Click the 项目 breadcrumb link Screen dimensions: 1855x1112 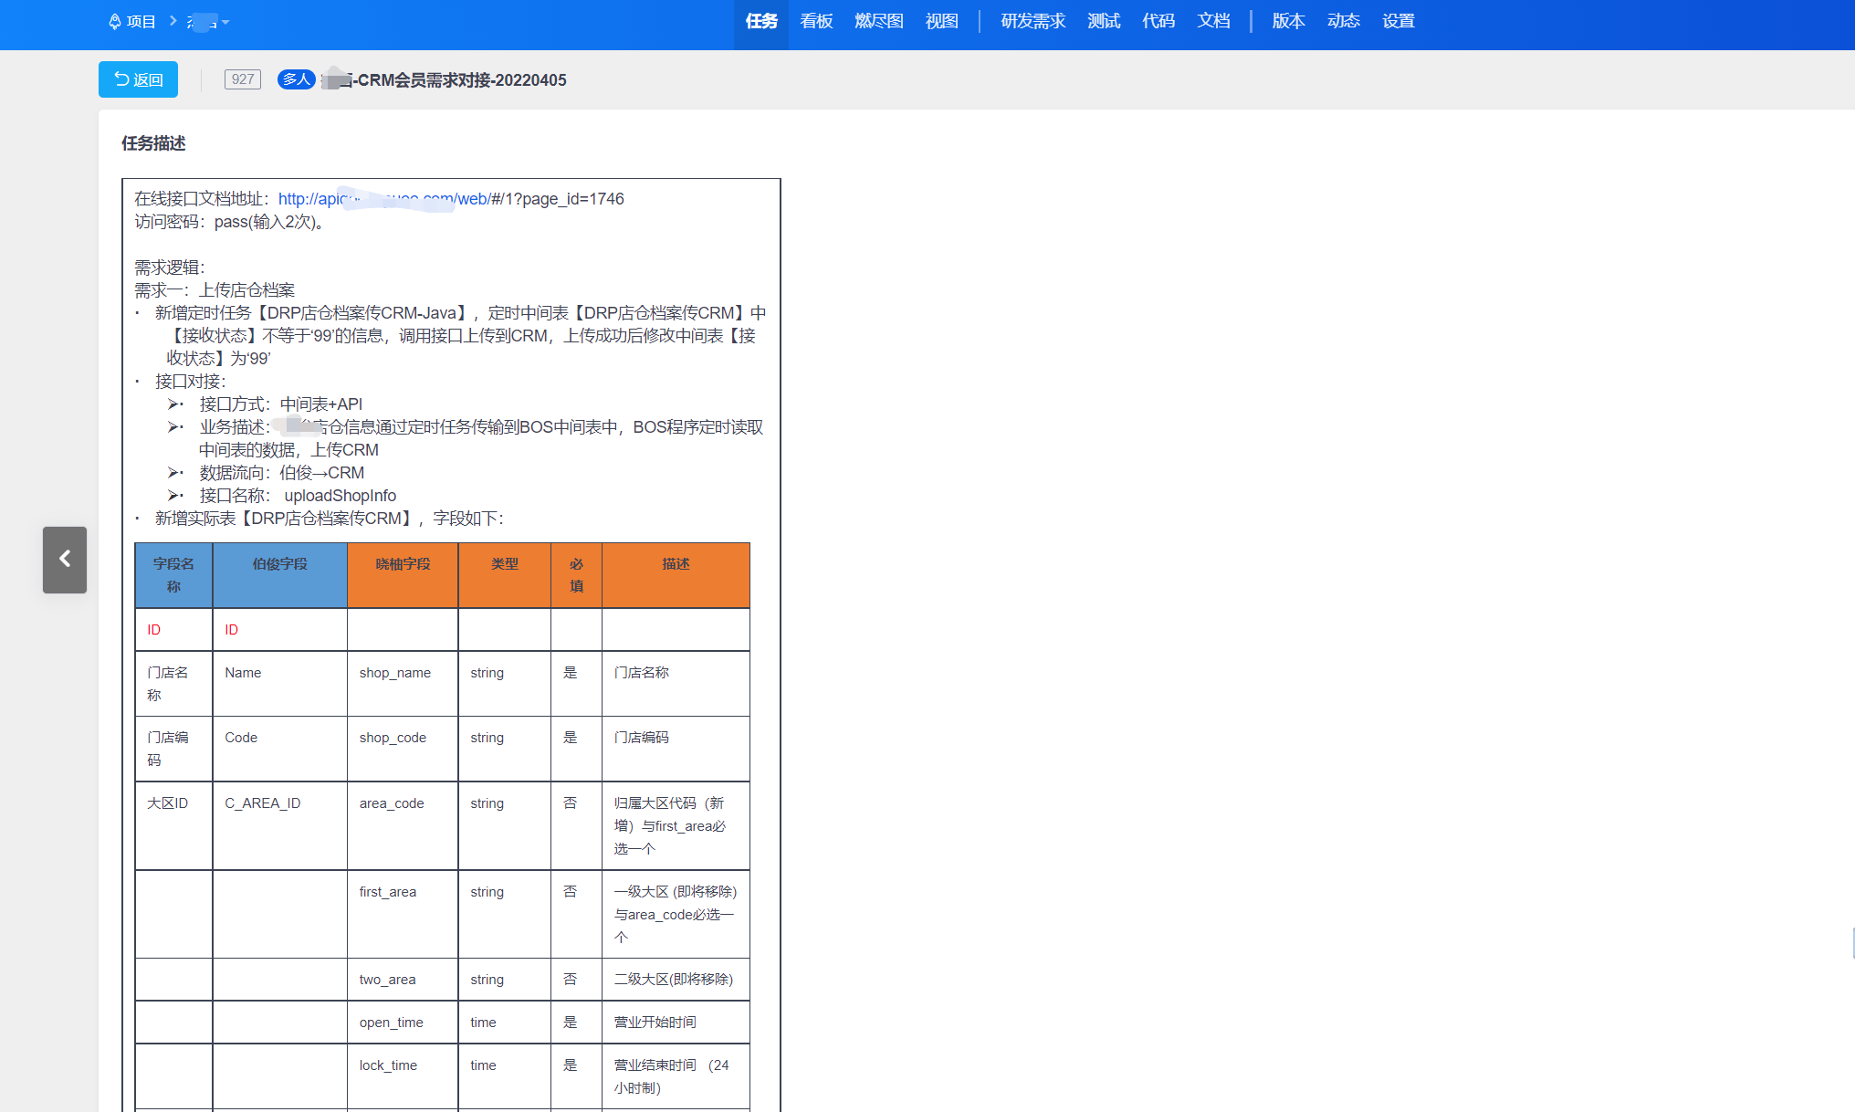(x=141, y=21)
